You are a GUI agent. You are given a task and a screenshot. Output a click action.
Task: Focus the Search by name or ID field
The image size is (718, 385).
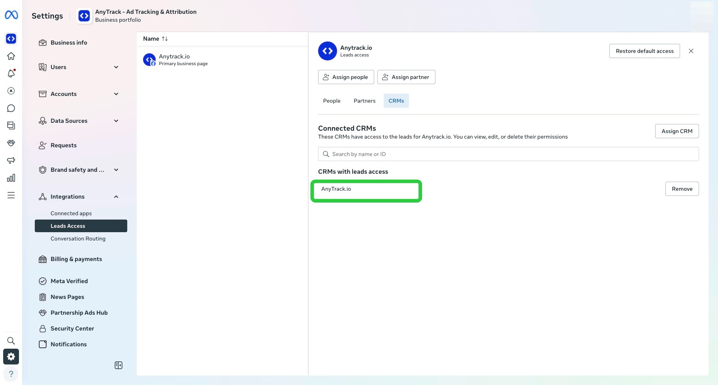click(508, 154)
